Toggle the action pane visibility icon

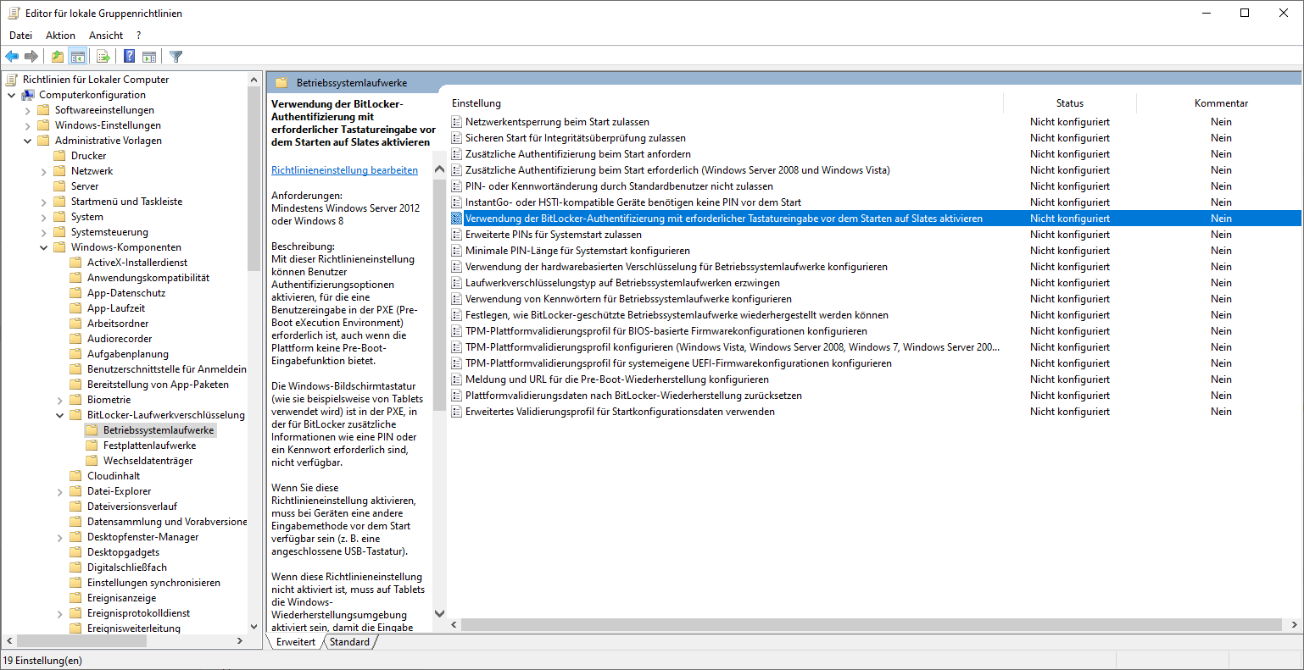point(150,56)
